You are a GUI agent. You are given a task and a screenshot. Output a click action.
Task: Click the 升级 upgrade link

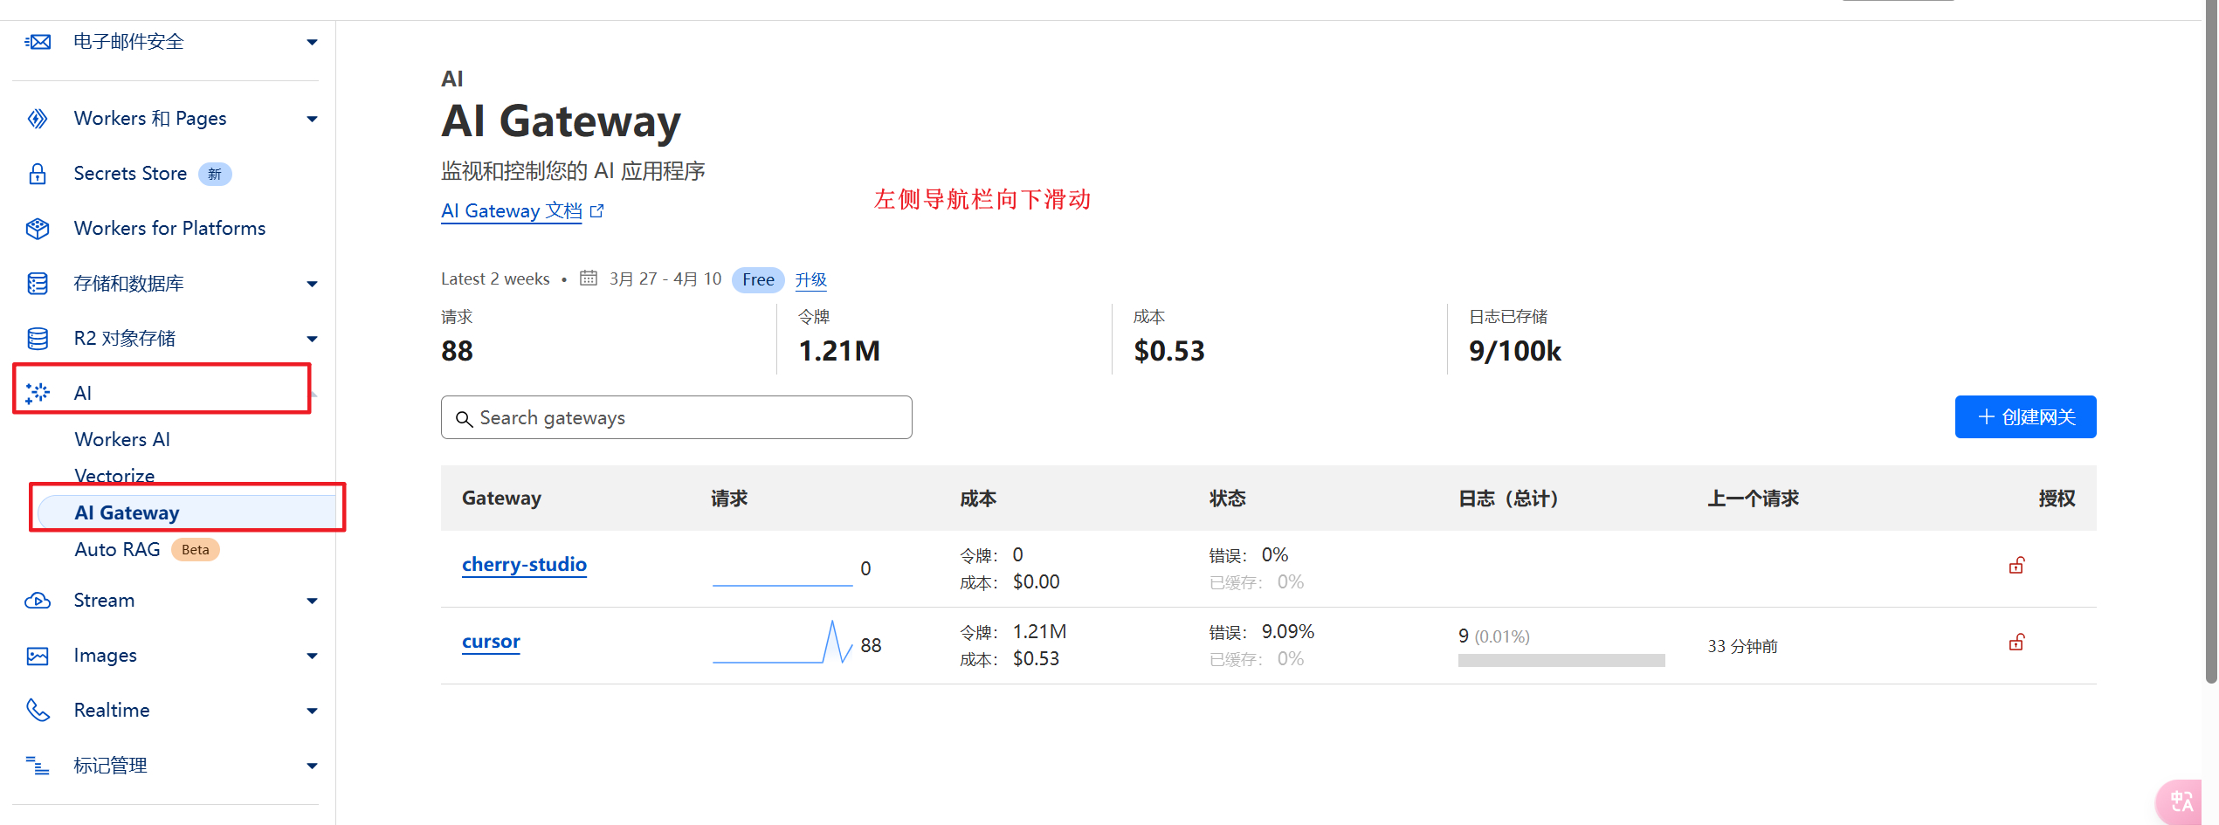(810, 279)
